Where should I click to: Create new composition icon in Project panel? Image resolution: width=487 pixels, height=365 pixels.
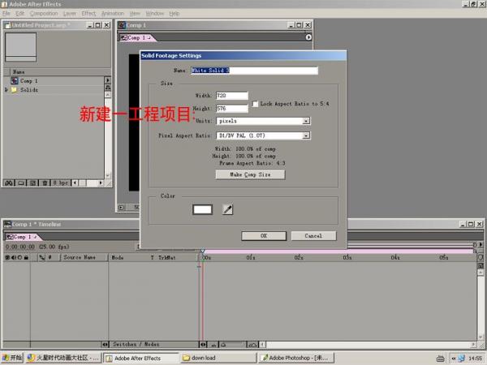click(x=32, y=182)
